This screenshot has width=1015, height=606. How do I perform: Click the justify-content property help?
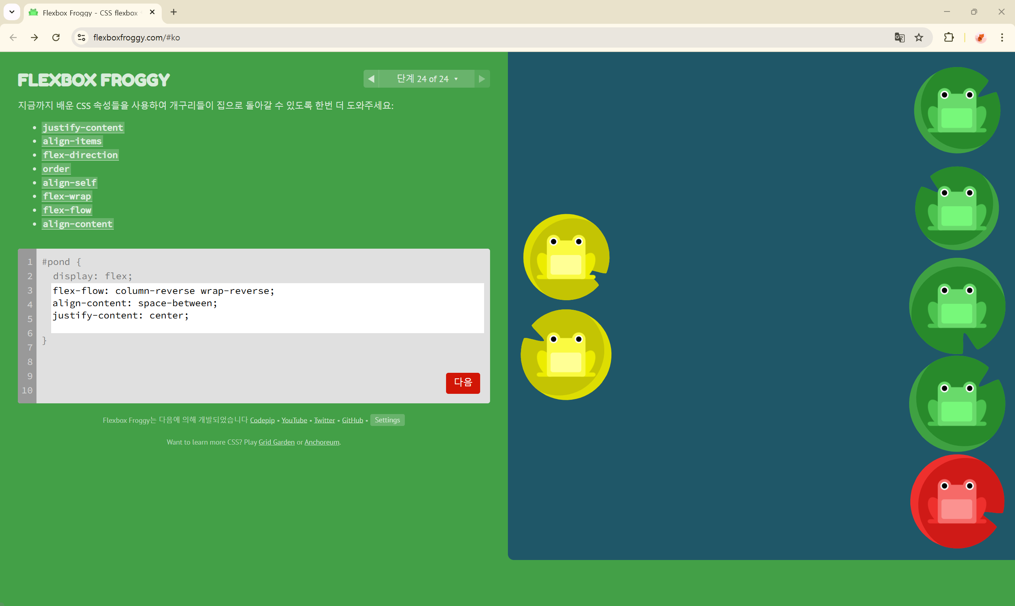(83, 127)
